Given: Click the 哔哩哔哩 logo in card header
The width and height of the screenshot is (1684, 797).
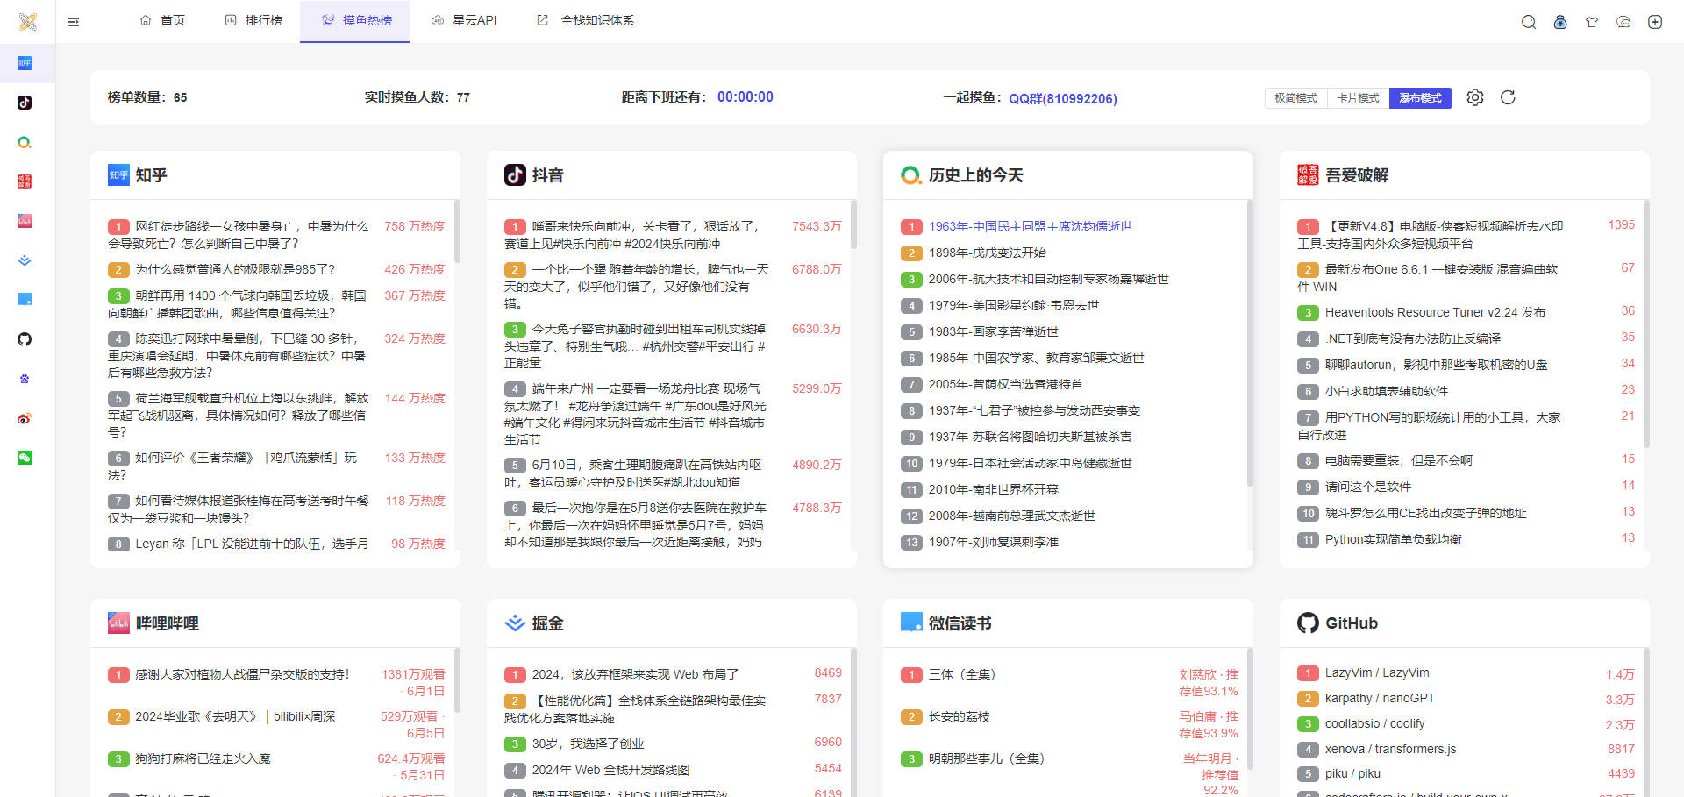Looking at the screenshot, I should pyautogui.click(x=118, y=623).
